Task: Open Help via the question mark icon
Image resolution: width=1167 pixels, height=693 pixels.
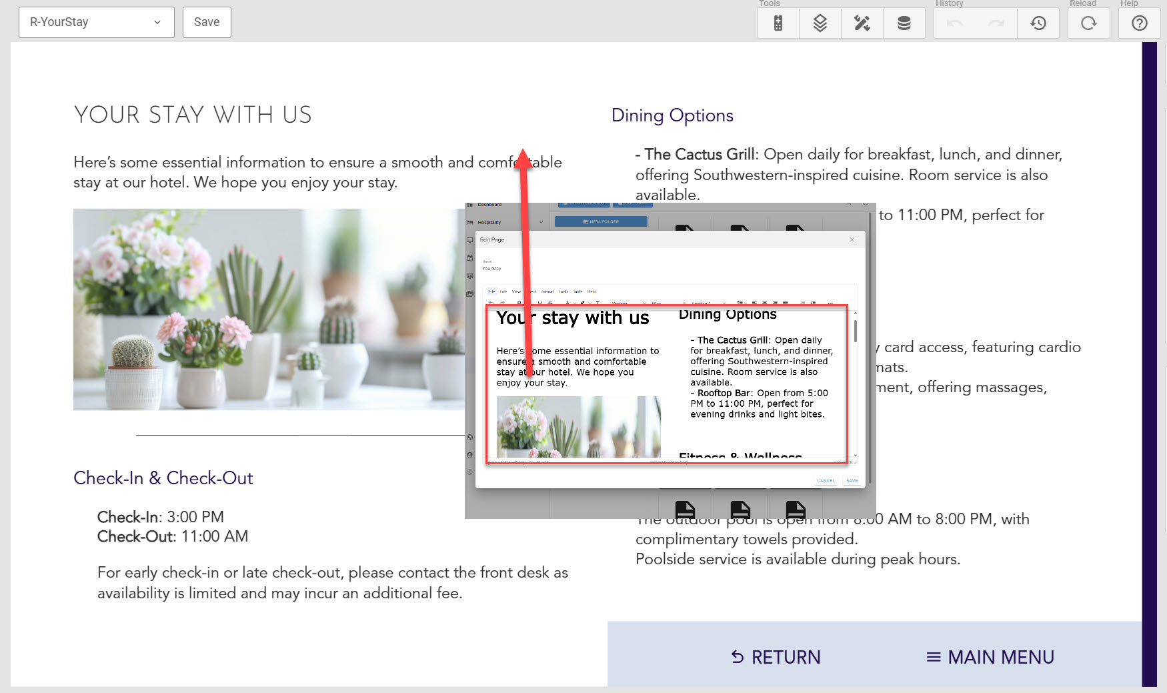Action: [x=1139, y=23]
